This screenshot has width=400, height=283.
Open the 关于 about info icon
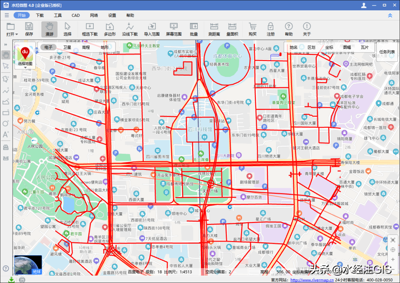tap(307, 29)
